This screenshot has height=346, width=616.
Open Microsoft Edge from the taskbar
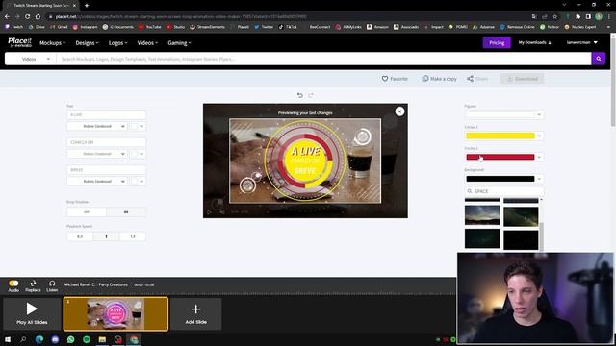coord(39,339)
